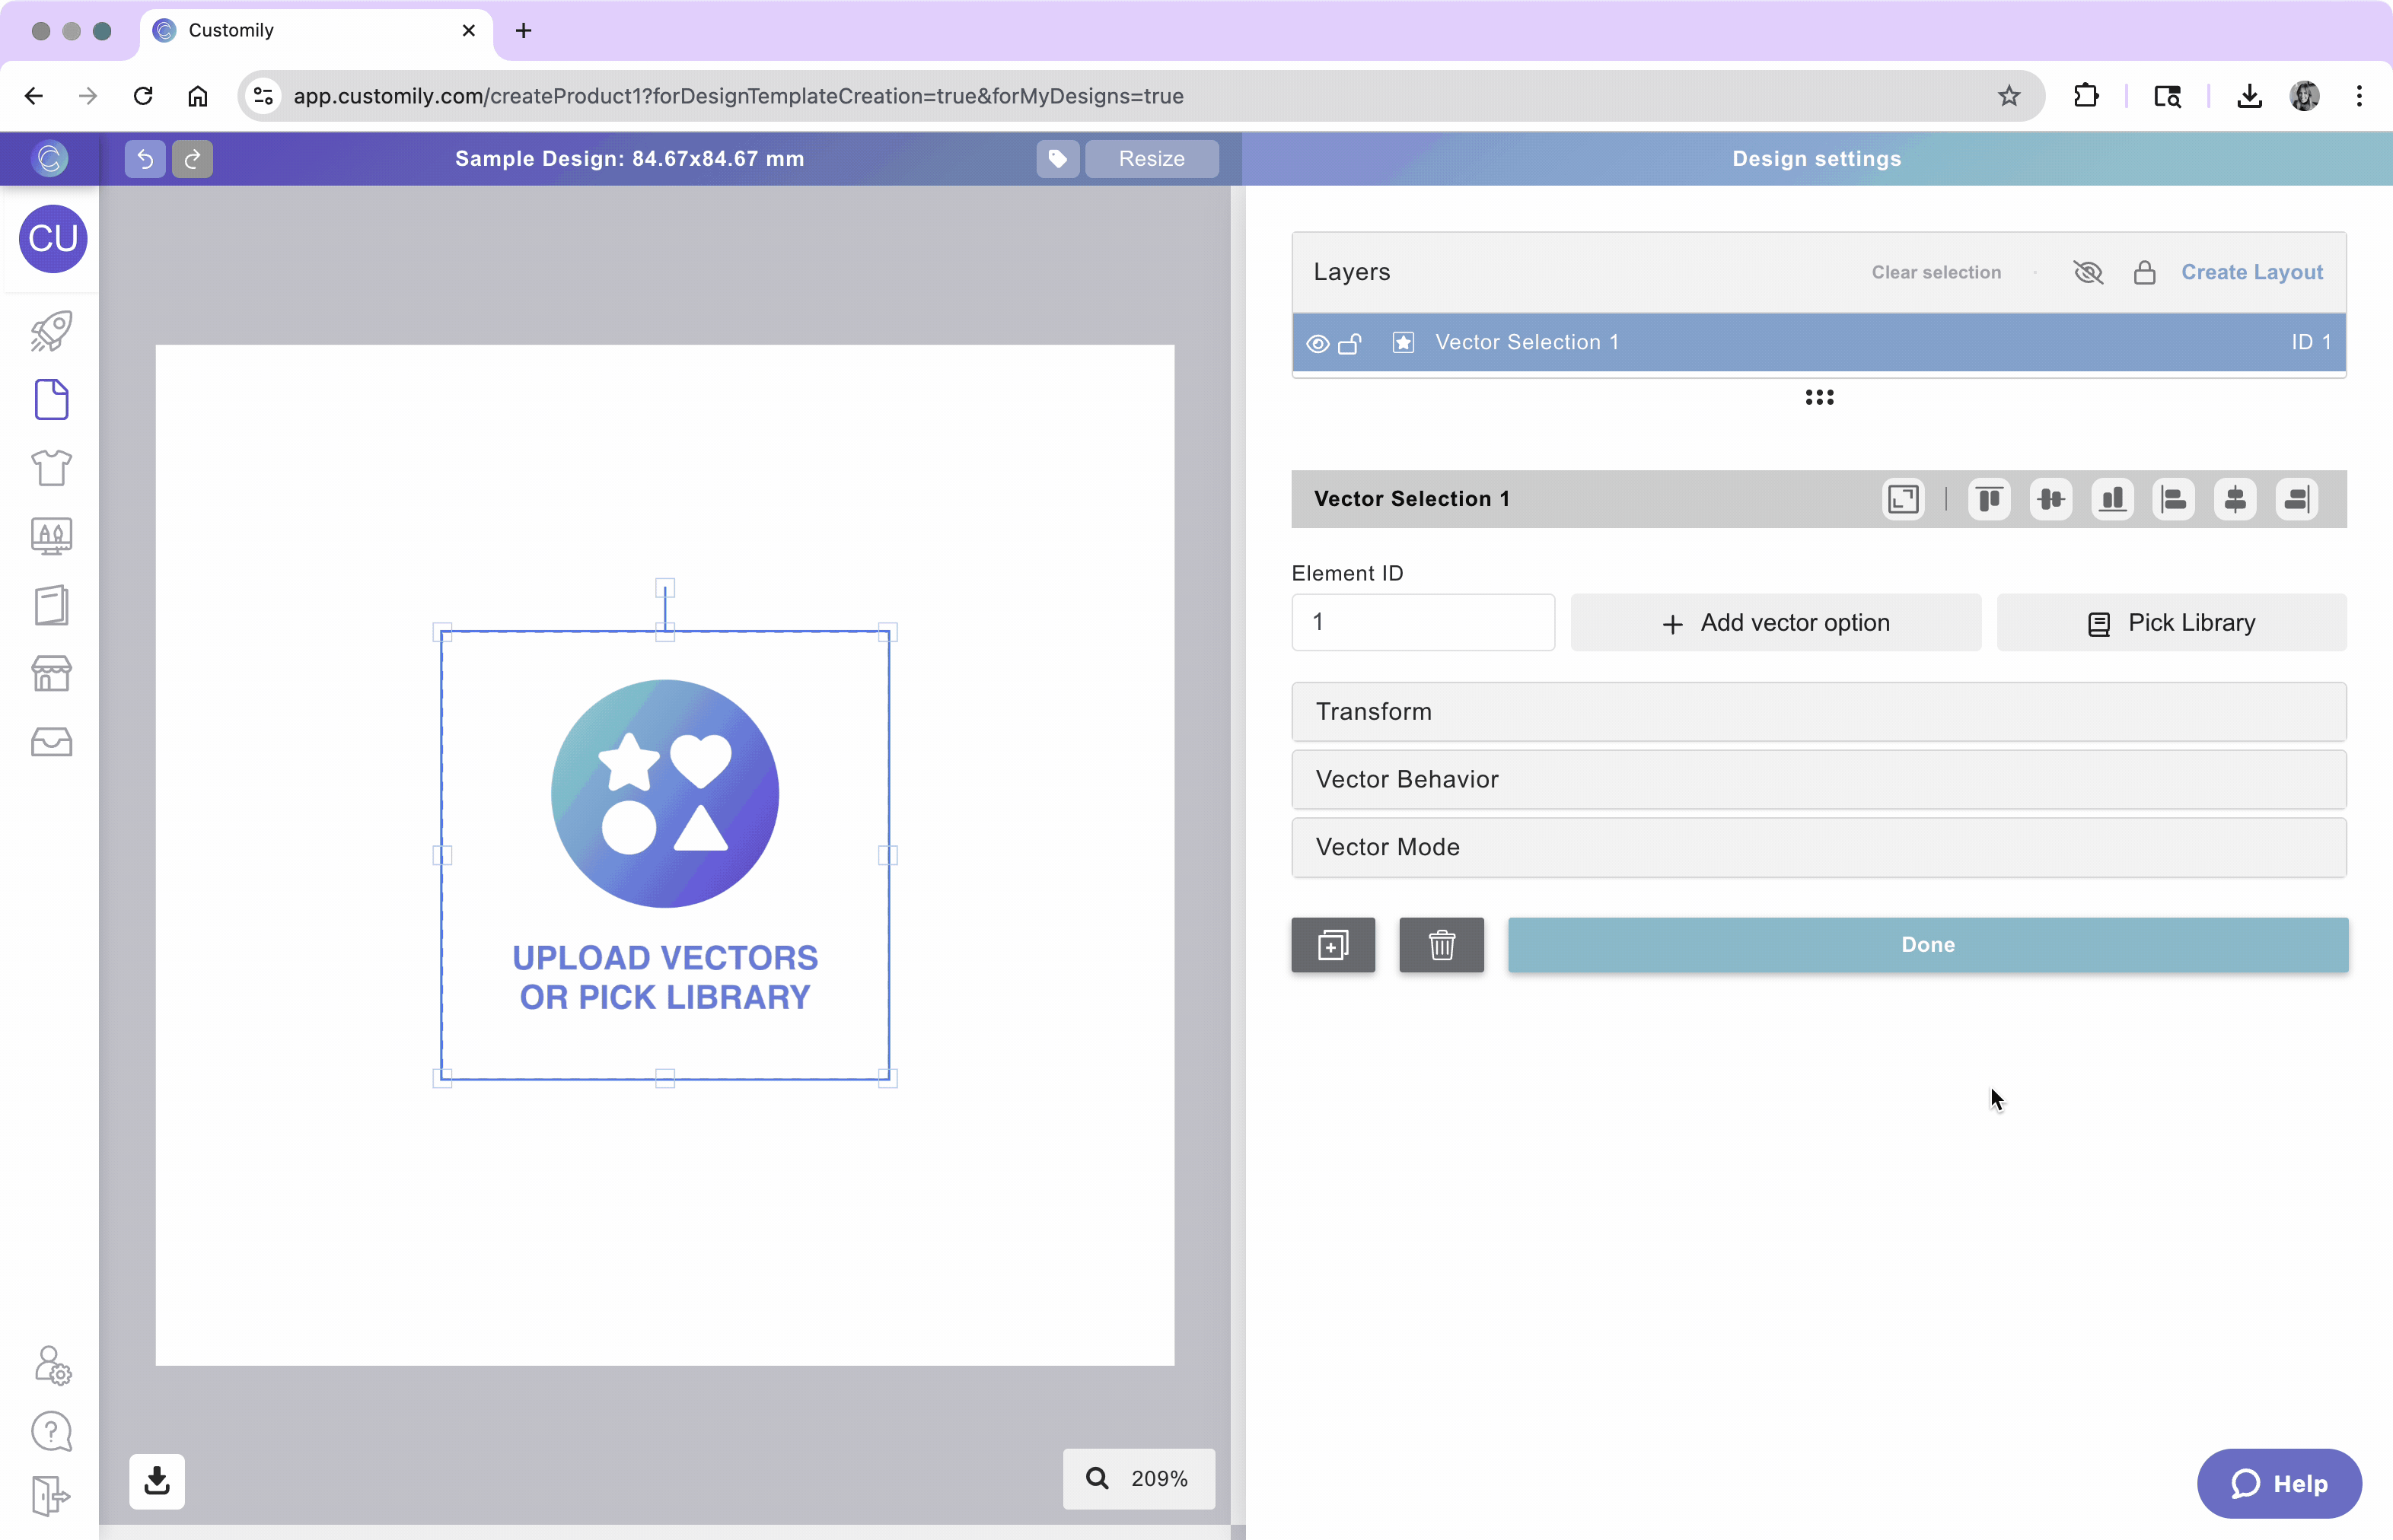Hide all layers using crossed-eye icon
Screen dimensions: 2393x1540
2088,272
